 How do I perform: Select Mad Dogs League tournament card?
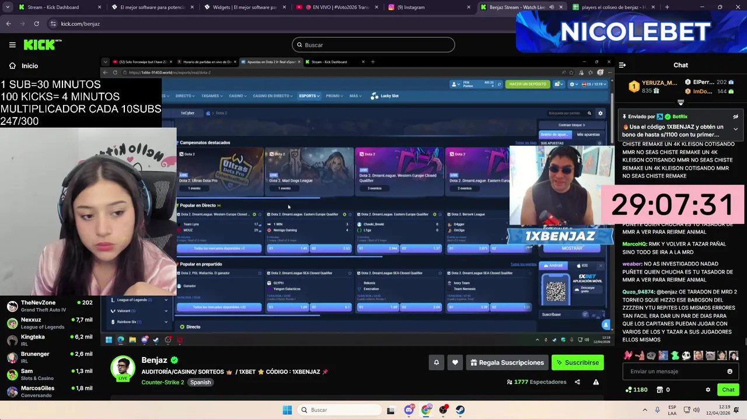point(310,170)
